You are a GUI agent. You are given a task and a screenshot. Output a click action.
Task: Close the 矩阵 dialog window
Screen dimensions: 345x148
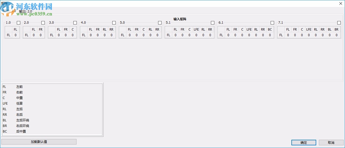[x=340, y=3]
